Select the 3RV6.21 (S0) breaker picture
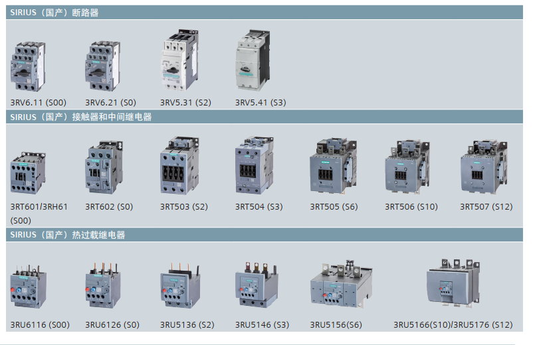Screen dimensions: 535x345 pos(102,66)
